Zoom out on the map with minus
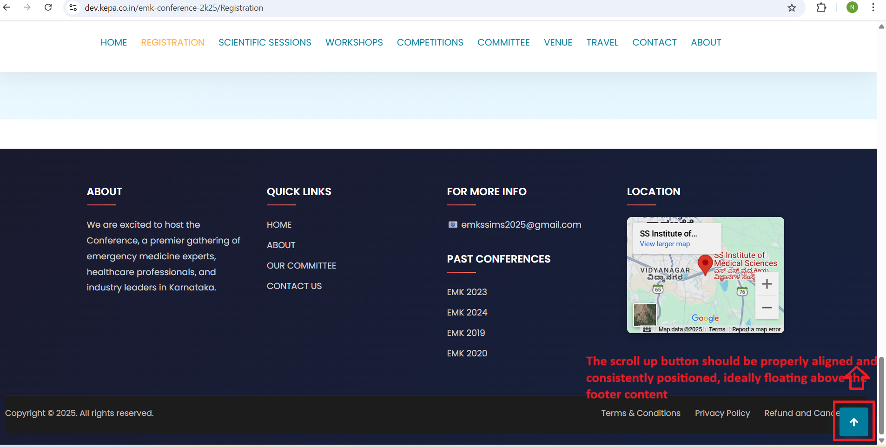Screen dimensions: 886x447 click(767, 308)
